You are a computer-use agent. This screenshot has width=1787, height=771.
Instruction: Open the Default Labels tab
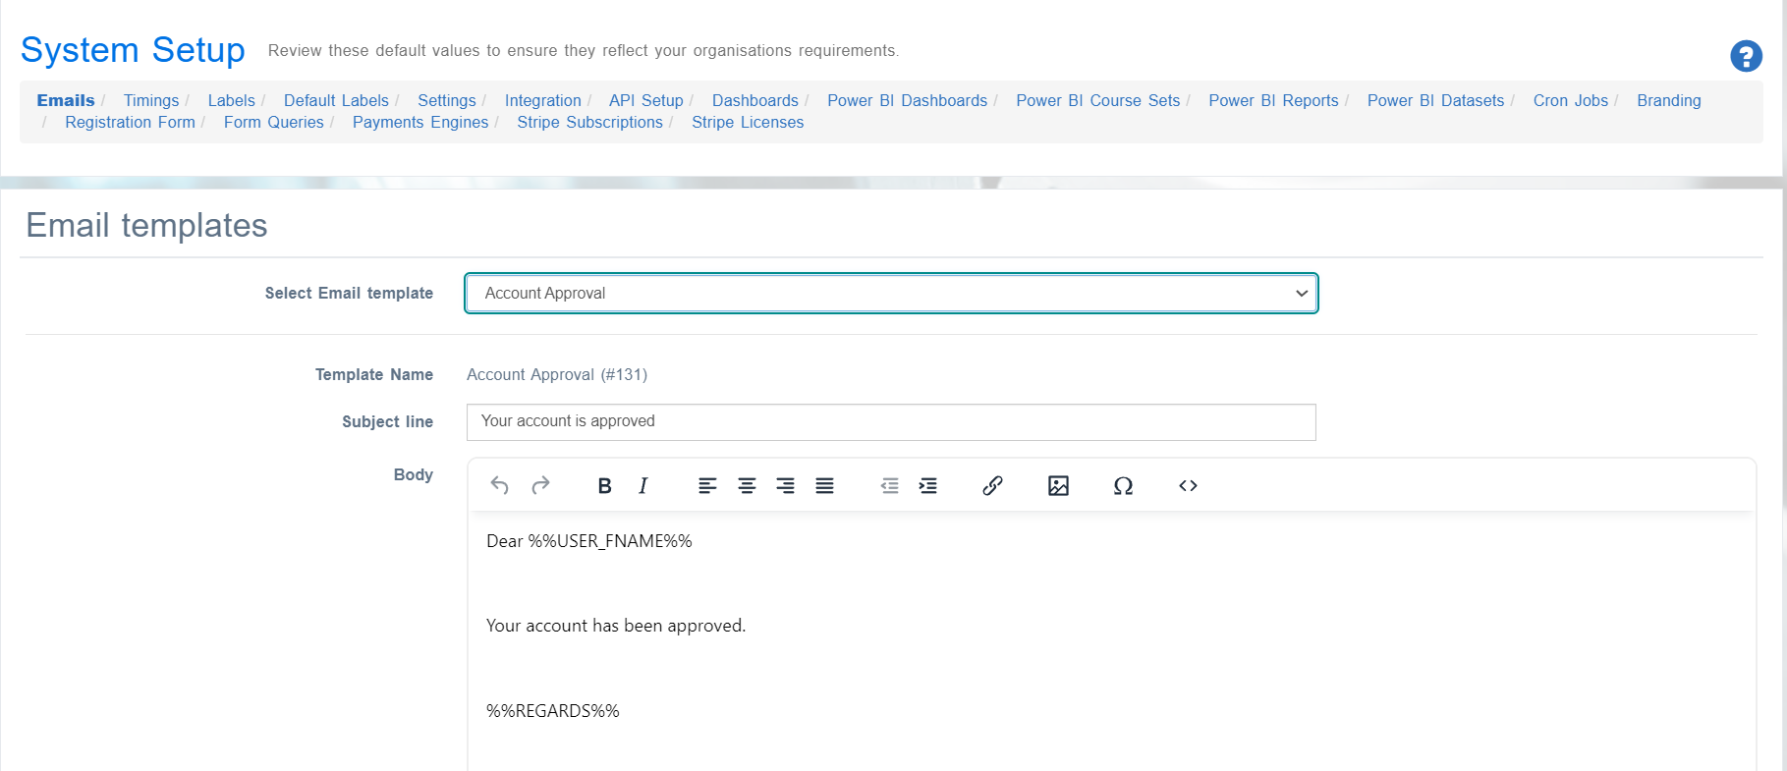[336, 100]
